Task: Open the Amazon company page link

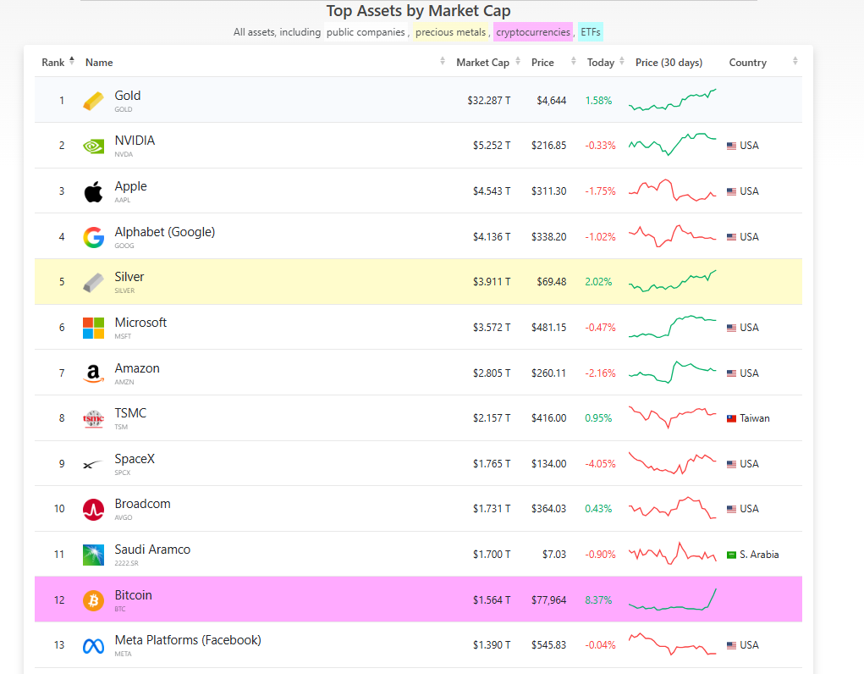Action: point(137,368)
